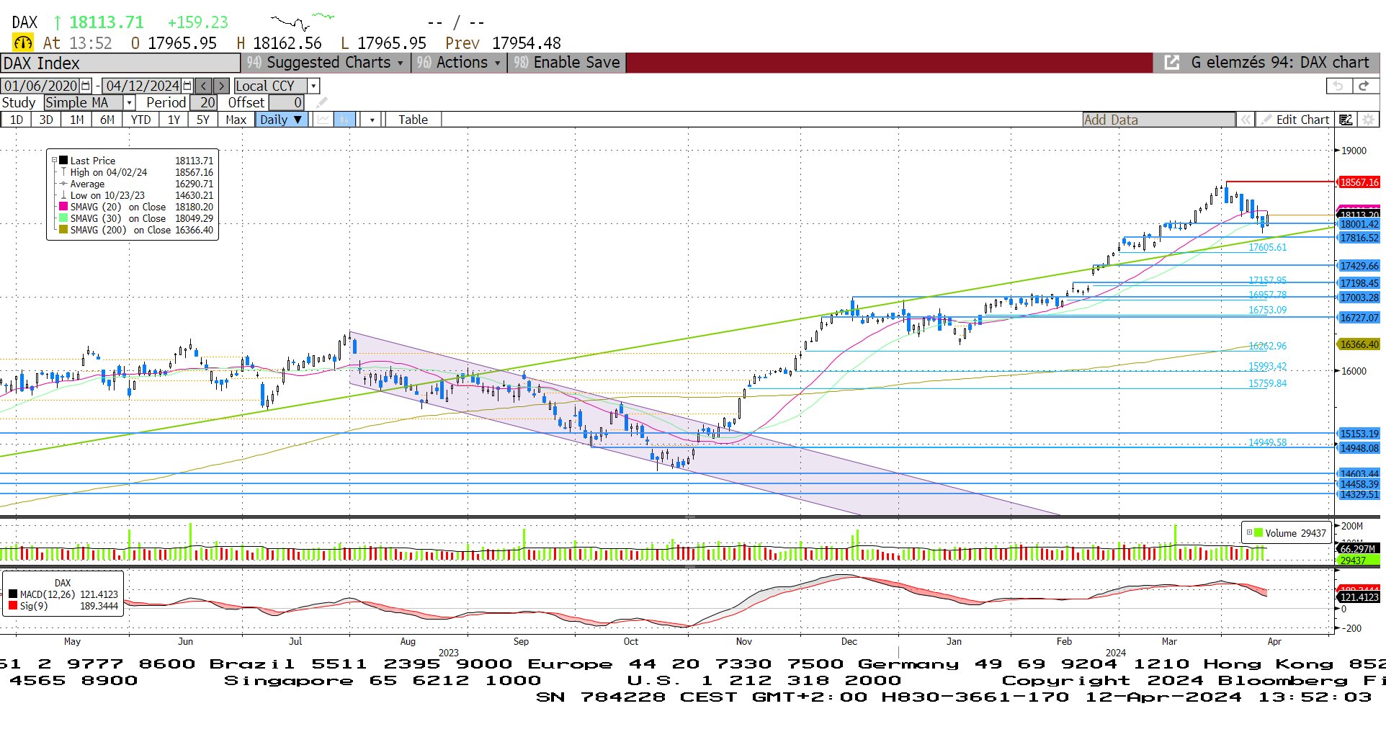Viewport: 1386px width, 737px height.
Task: Click the SMAVG (20) magenta color swatch
Action: click(63, 207)
